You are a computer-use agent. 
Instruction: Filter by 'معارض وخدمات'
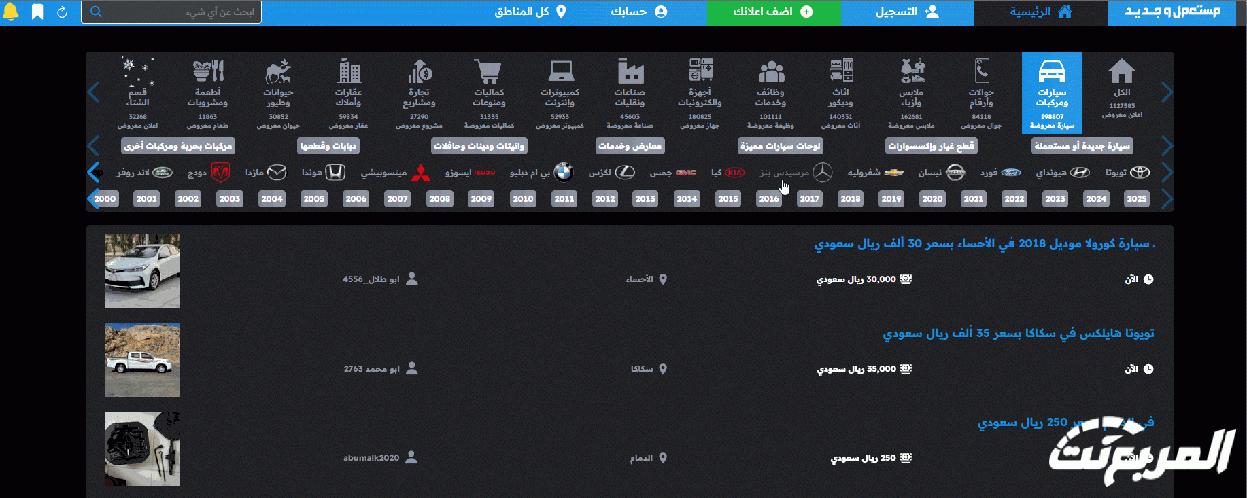pos(630,145)
